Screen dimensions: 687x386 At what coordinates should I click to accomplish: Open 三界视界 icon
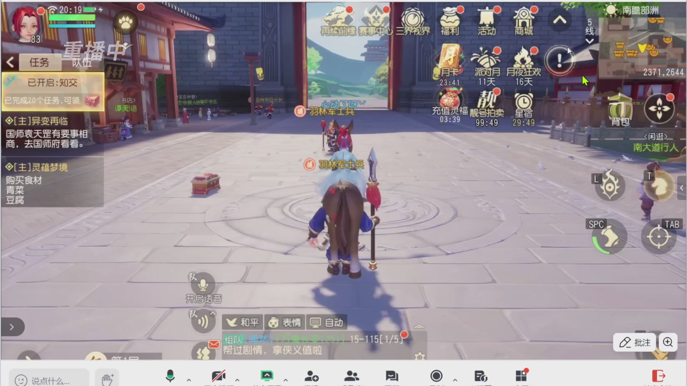[x=413, y=21]
